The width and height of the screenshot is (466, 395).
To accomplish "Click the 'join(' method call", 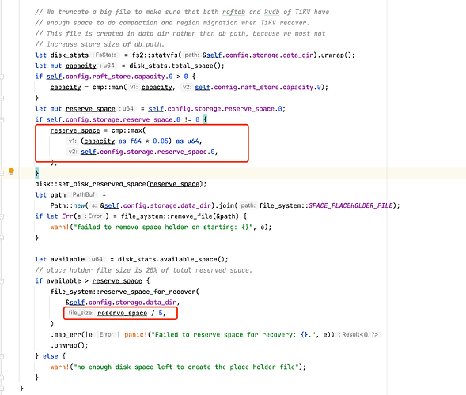I will pyautogui.click(x=228, y=205).
